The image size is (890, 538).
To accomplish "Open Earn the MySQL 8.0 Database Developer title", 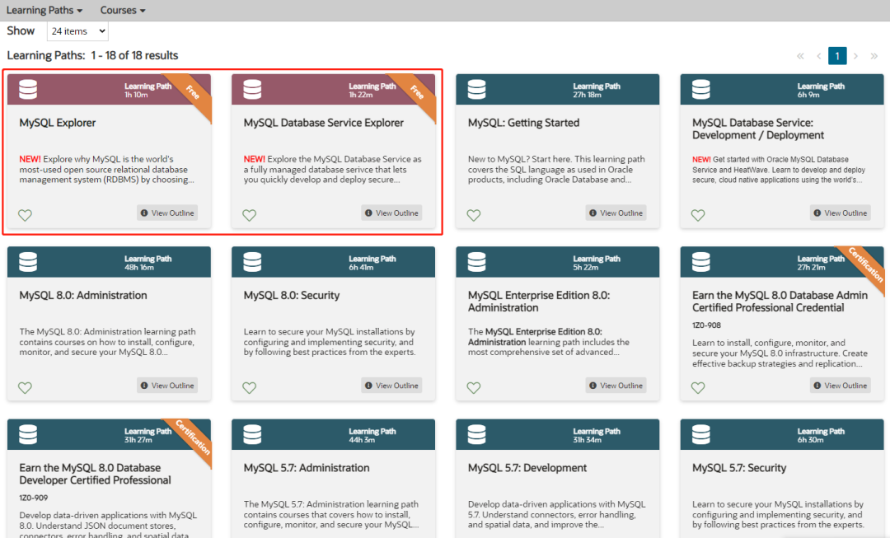I will pos(95,474).
